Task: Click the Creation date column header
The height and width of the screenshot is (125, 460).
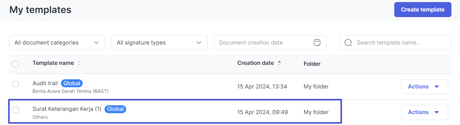Action: [x=256, y=63]
